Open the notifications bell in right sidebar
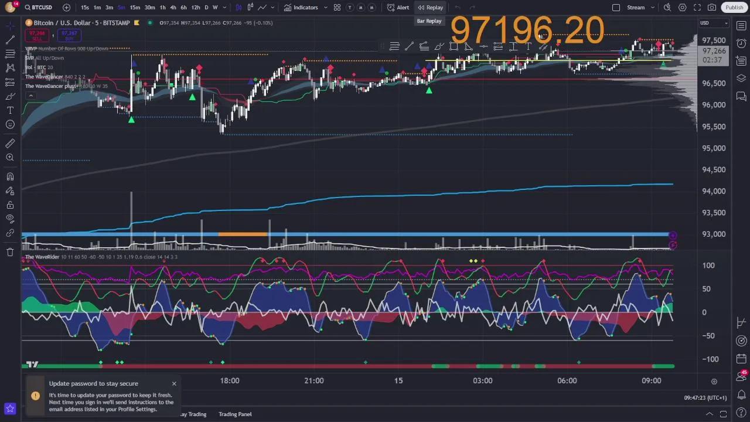750x422 pixels. point(741,394)
